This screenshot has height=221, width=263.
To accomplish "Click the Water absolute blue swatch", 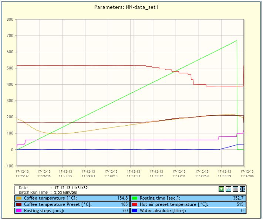I will (135, 211).
